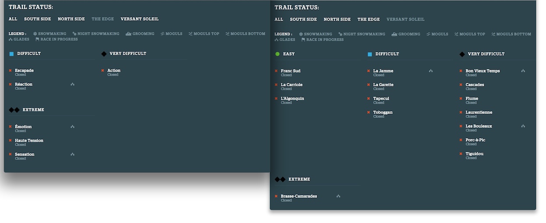The image size is (546, 223).
Task: Click the Réaction trail name
Action: [24, 84]
